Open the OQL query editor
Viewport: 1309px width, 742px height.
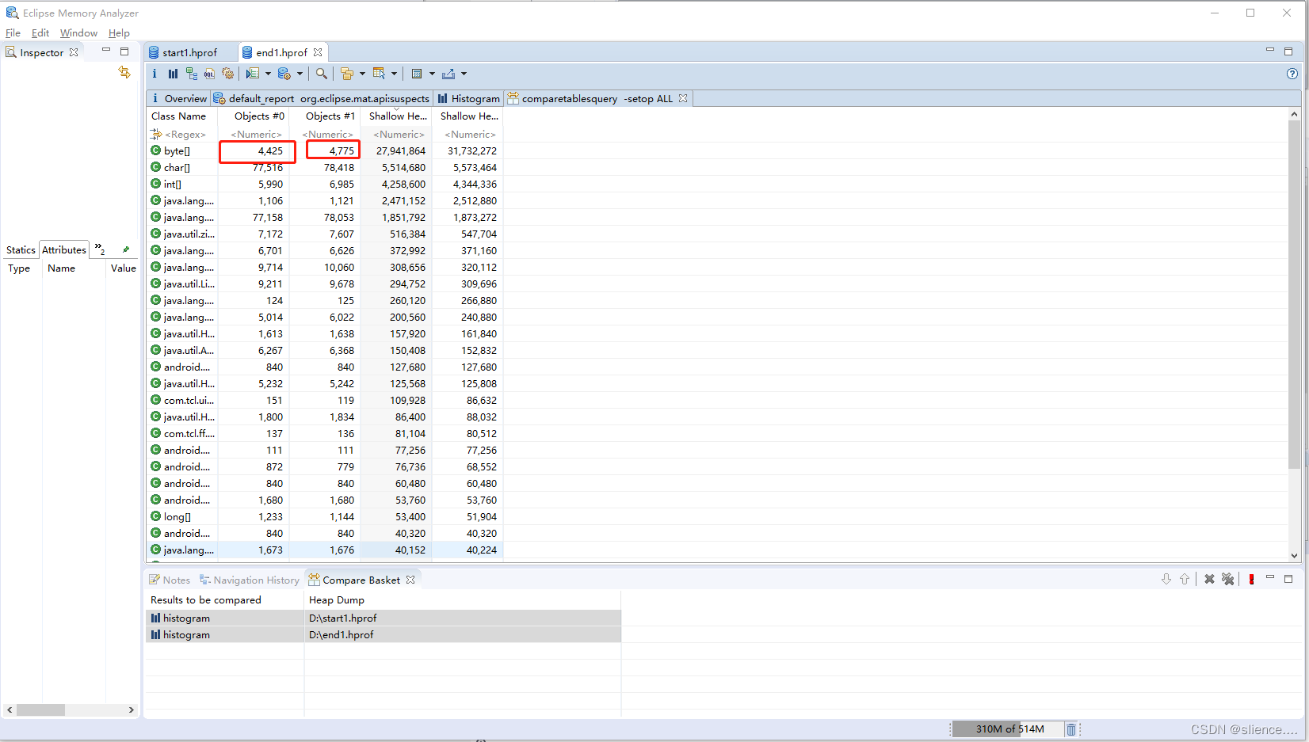[209, 74]
